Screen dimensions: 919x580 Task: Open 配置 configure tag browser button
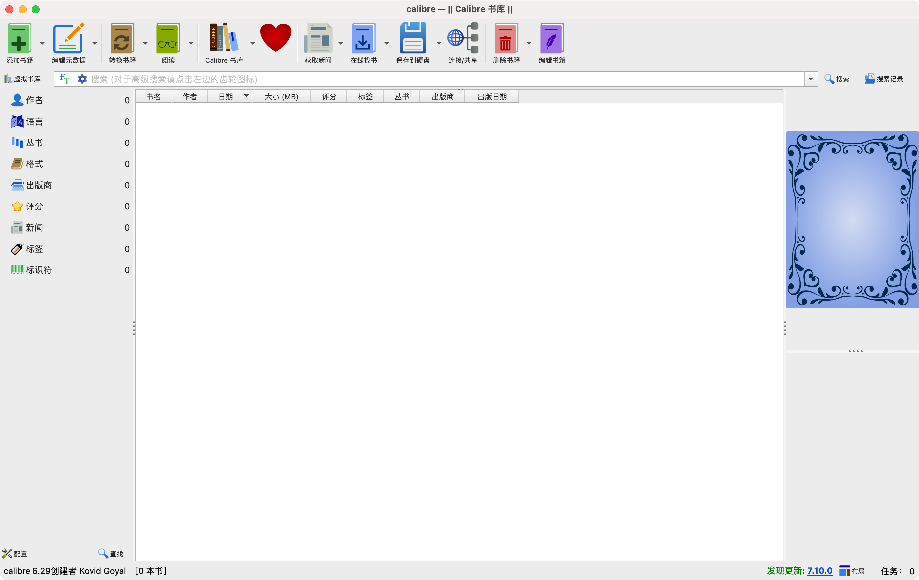(x=15, y=554)
